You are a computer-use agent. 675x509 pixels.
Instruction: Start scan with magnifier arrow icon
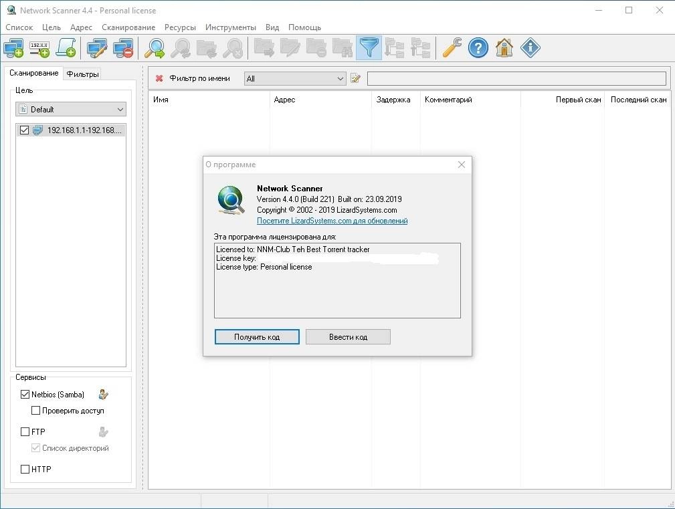(154, 47)
